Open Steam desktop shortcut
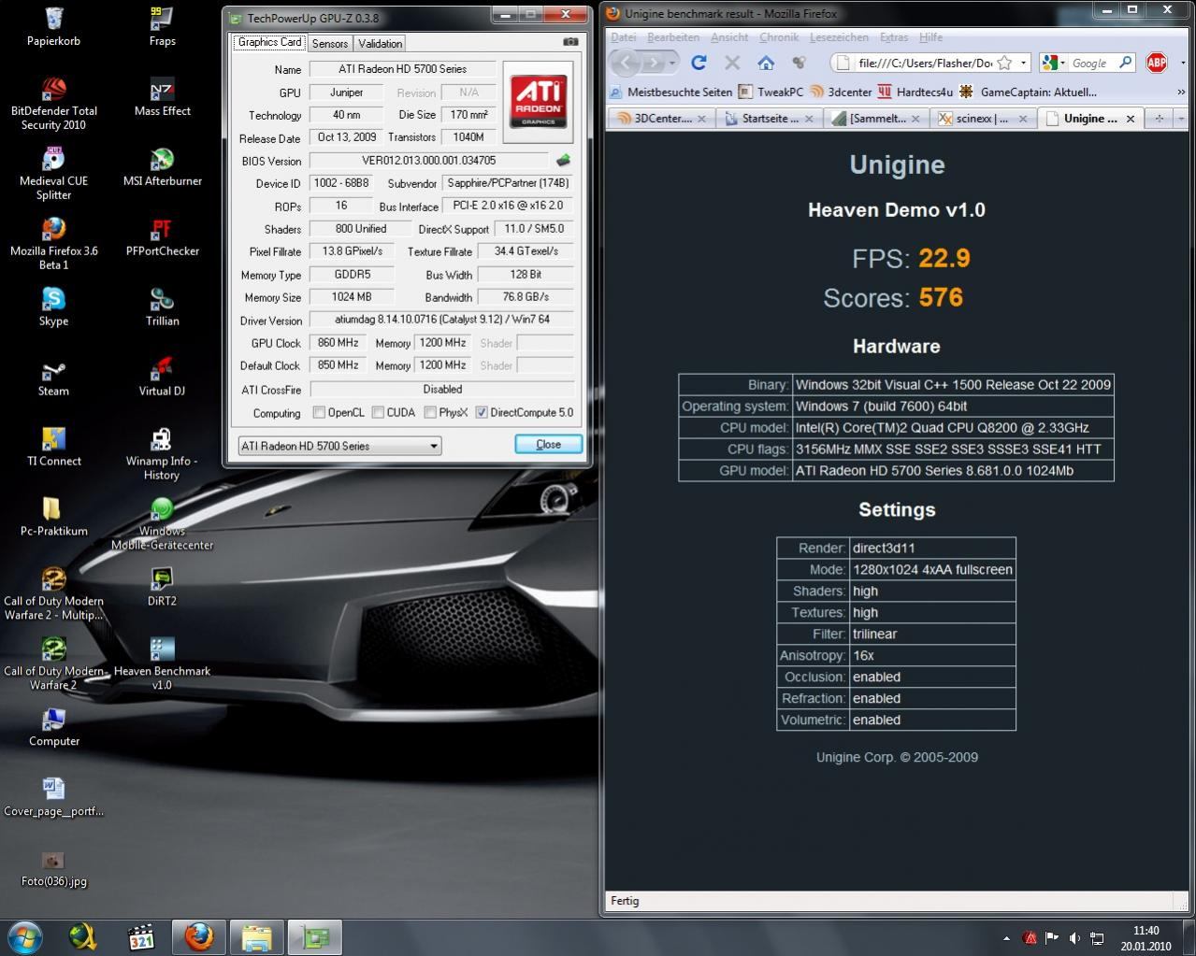Image resolution: width=1196 pixels, height=956 pixels. tap(53, 377)
